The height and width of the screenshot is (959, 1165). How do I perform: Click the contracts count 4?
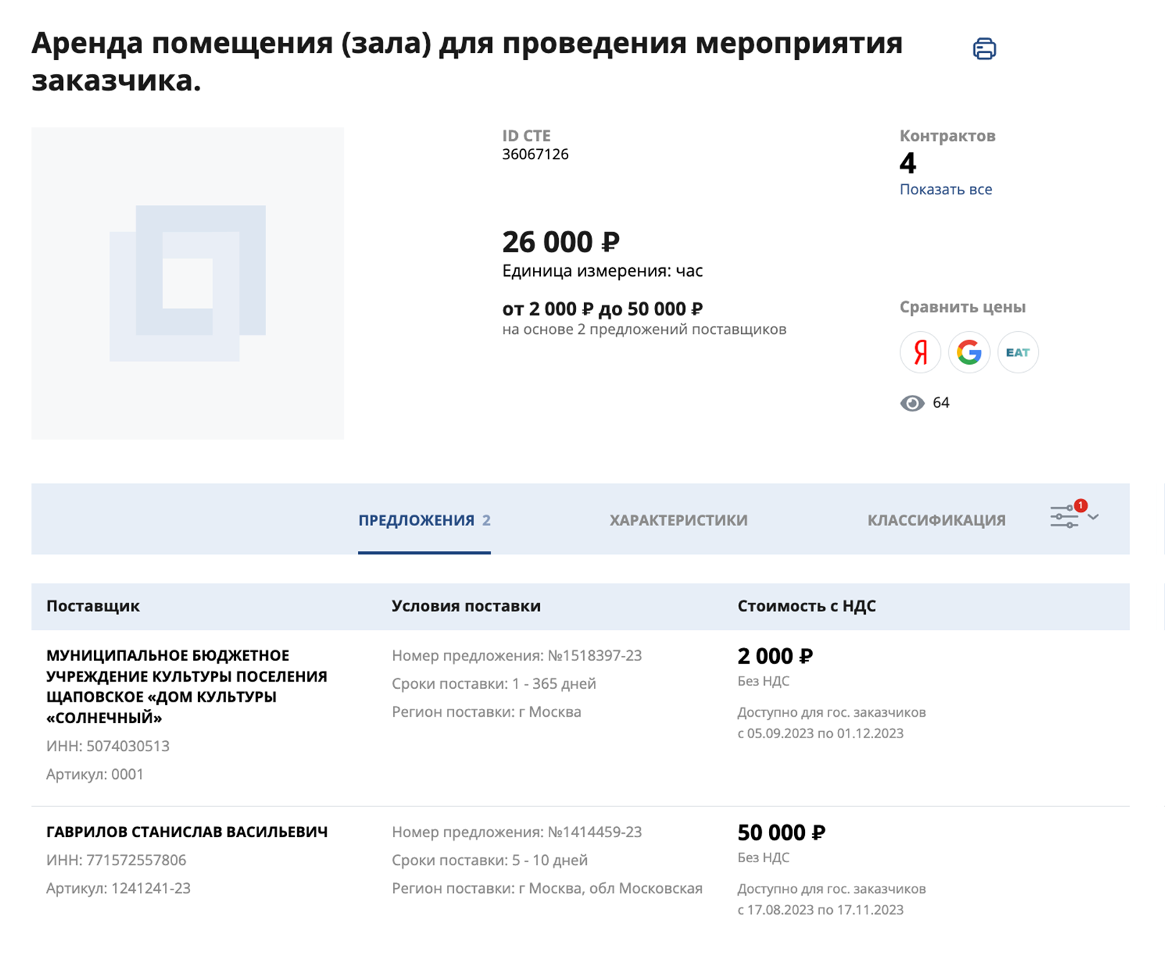pos(908,163)
